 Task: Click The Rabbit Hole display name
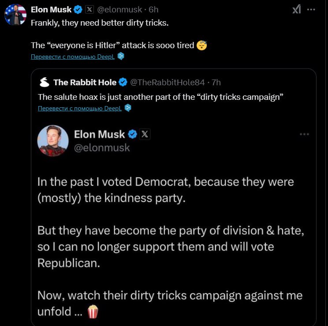click(x=85, y=82)
